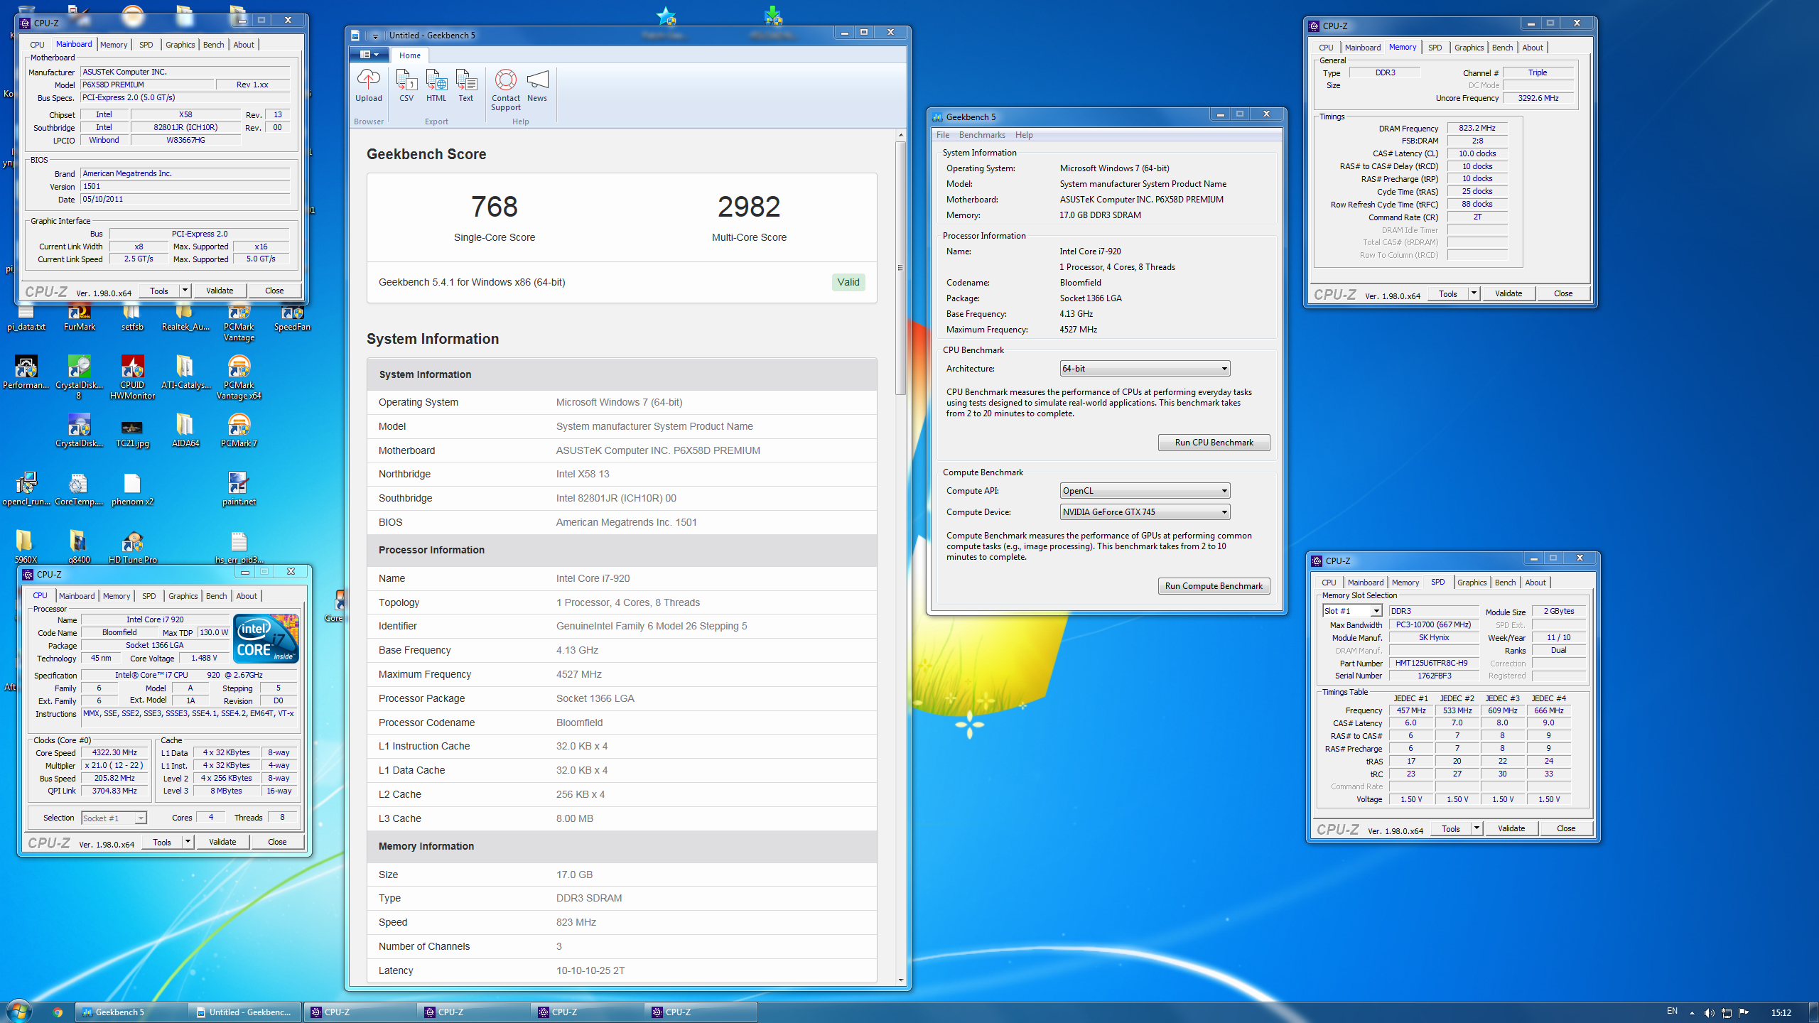
Task: Click Tools button in CPU-tab CPU-Z window
Action: tap(162, 842)
